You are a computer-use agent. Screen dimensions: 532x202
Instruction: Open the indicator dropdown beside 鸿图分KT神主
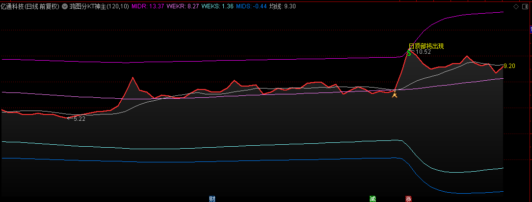[x=65, y=6]
